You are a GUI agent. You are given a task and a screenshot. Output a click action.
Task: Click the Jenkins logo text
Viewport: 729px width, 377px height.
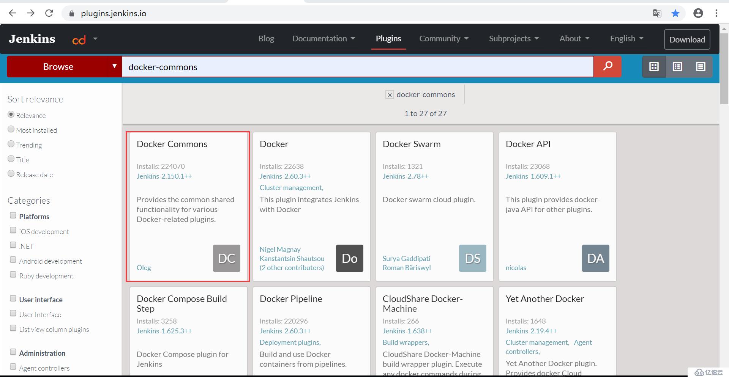32,39
